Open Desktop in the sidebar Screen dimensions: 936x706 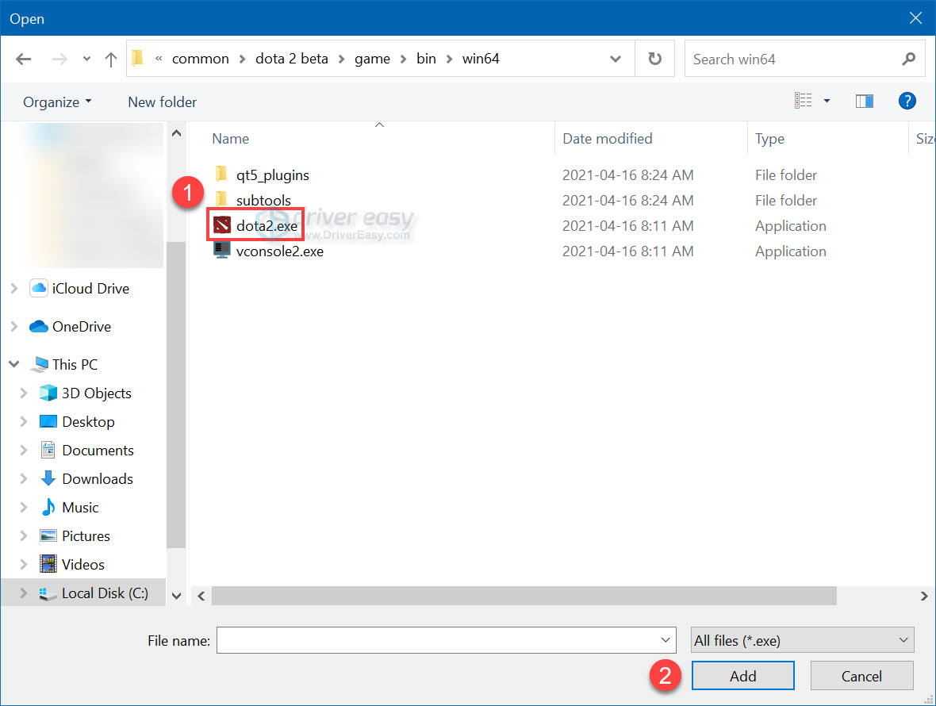[x=88, y=421]
